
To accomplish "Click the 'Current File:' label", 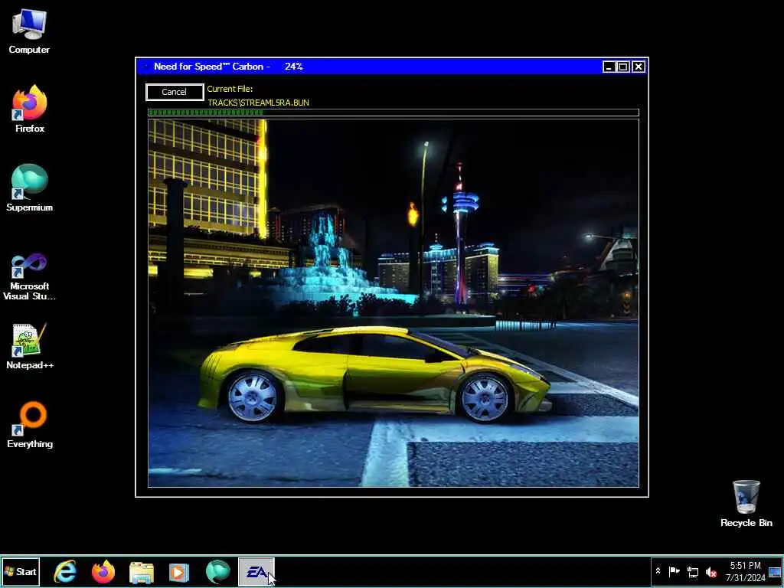I will point(230,89).
